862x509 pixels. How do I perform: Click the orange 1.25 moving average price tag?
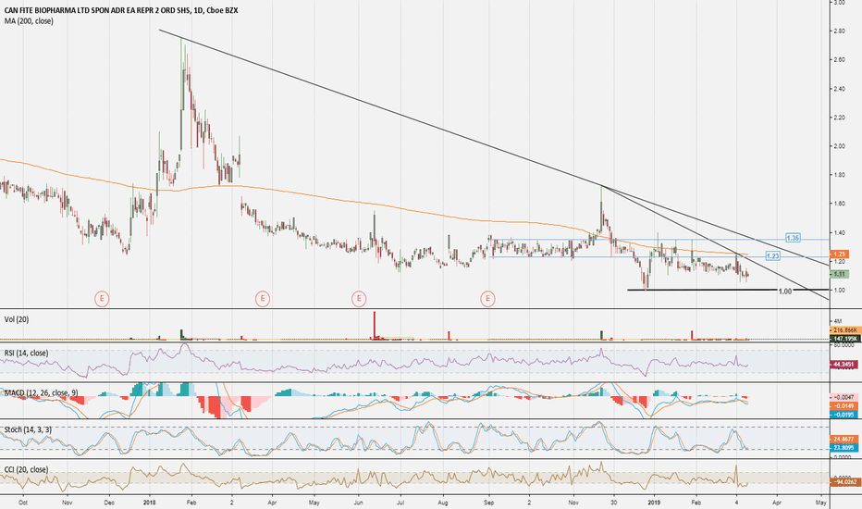pos(840,254)
